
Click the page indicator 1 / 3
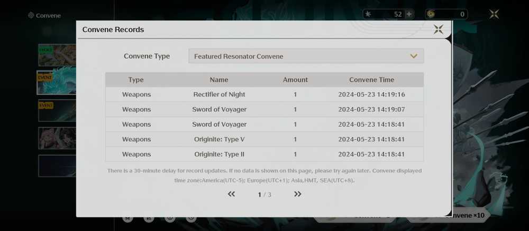[x=264, y=195]
